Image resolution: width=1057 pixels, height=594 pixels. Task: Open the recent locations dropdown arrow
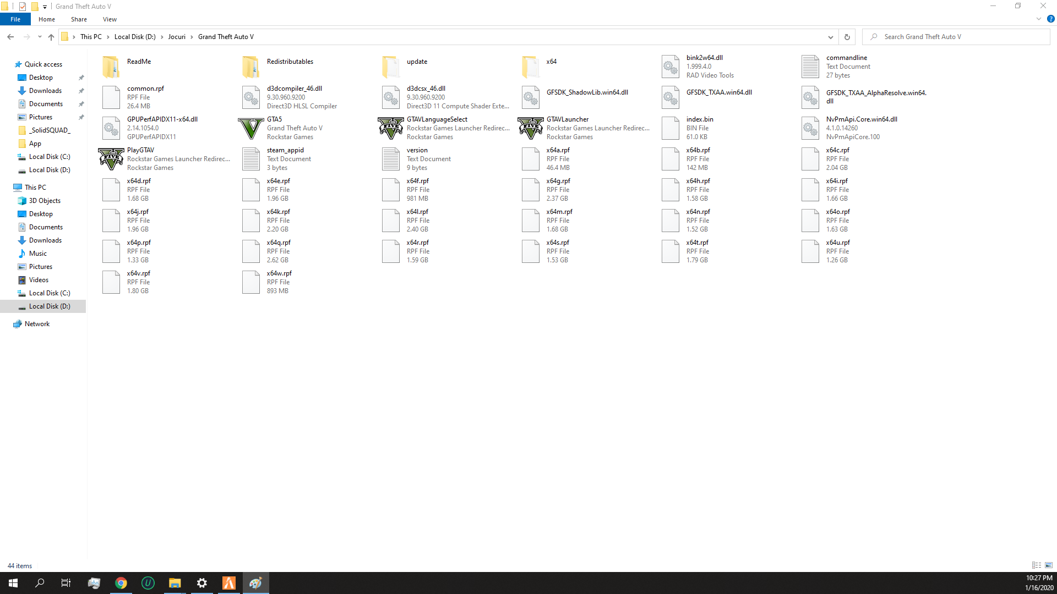pyautogui.click(x=40, y=37)
